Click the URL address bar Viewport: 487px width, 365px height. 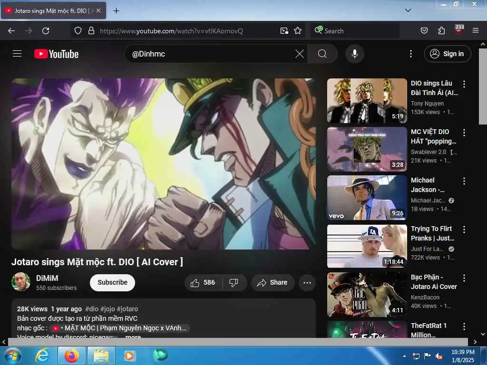point(186,31)
